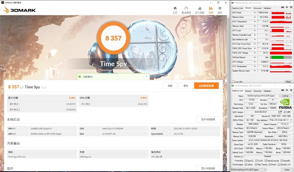The image size is (294, 172).
Task: Toggle the PhysX checkbox
Action: click(x=270, y=165)
